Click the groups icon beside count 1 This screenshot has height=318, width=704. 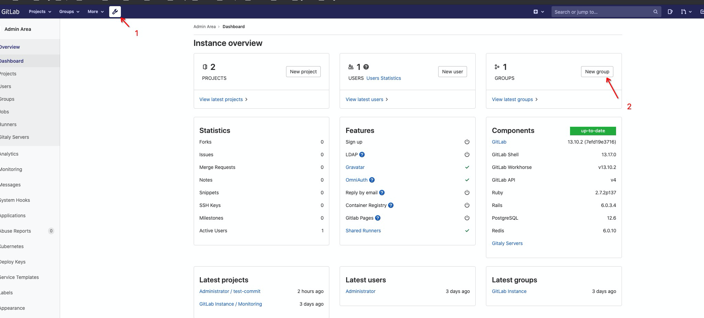click(x=497, y=67)
